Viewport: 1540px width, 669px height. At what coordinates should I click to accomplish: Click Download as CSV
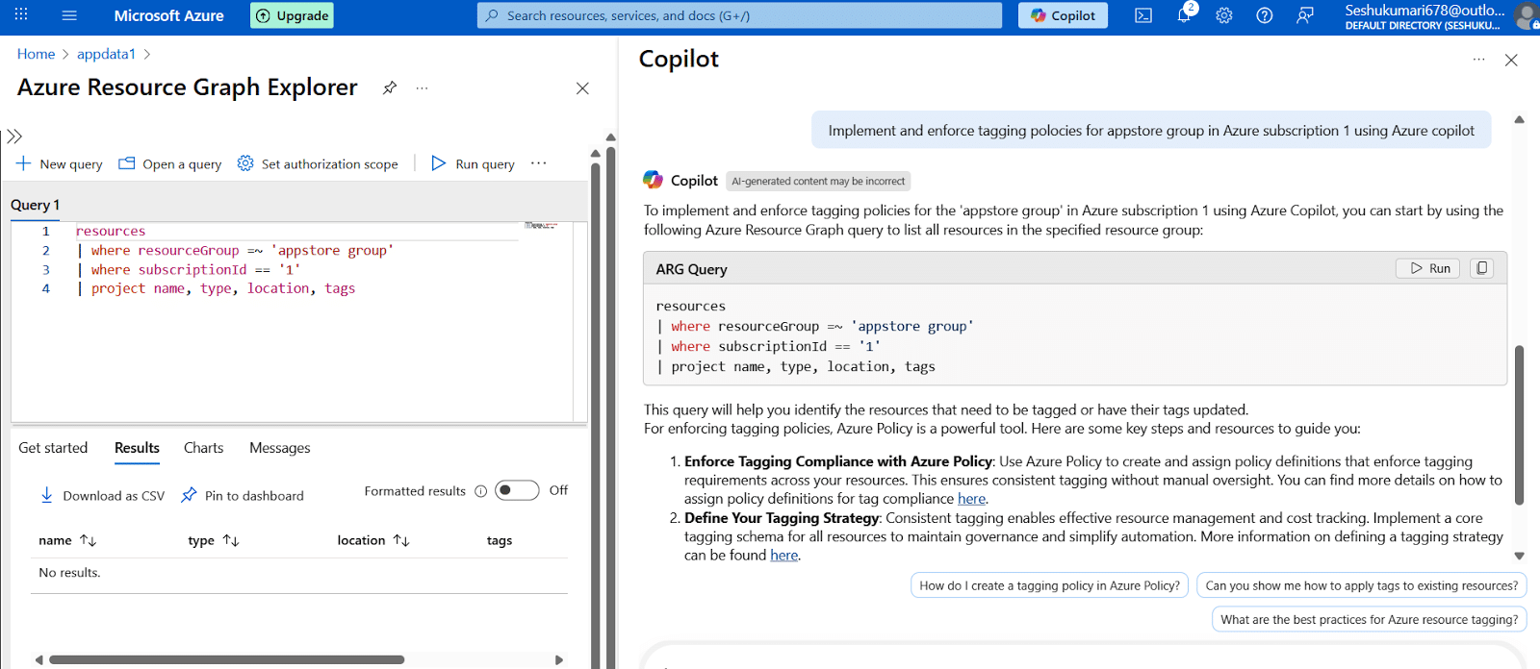pyautogui.click(x=103, y=495)
